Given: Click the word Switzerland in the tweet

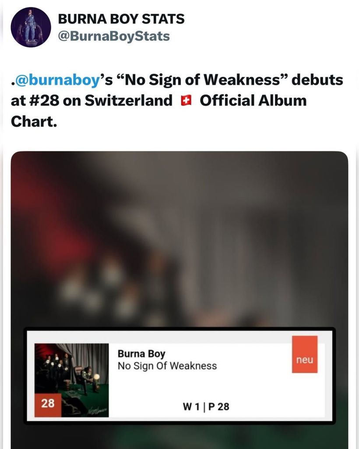Looking at the screenshot, I should (129, 100).
